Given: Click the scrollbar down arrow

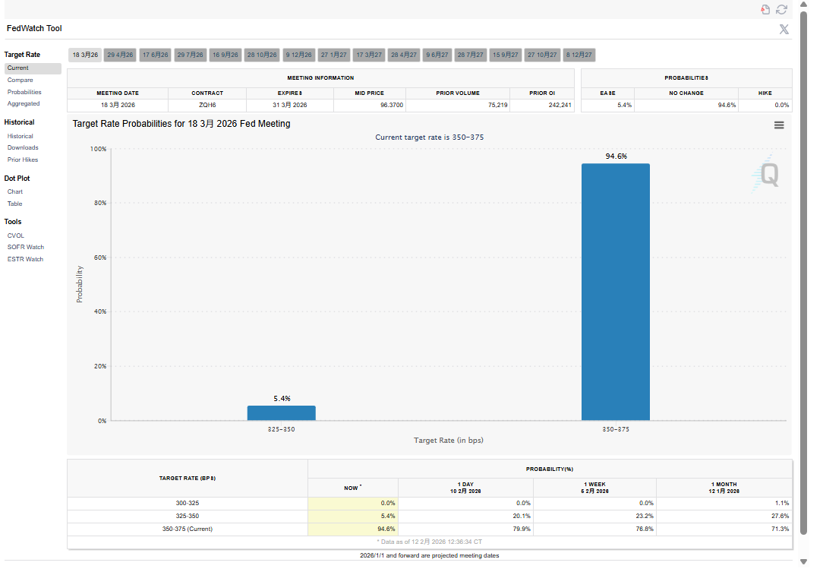Looking at the screenshot, I should [803, 561].
